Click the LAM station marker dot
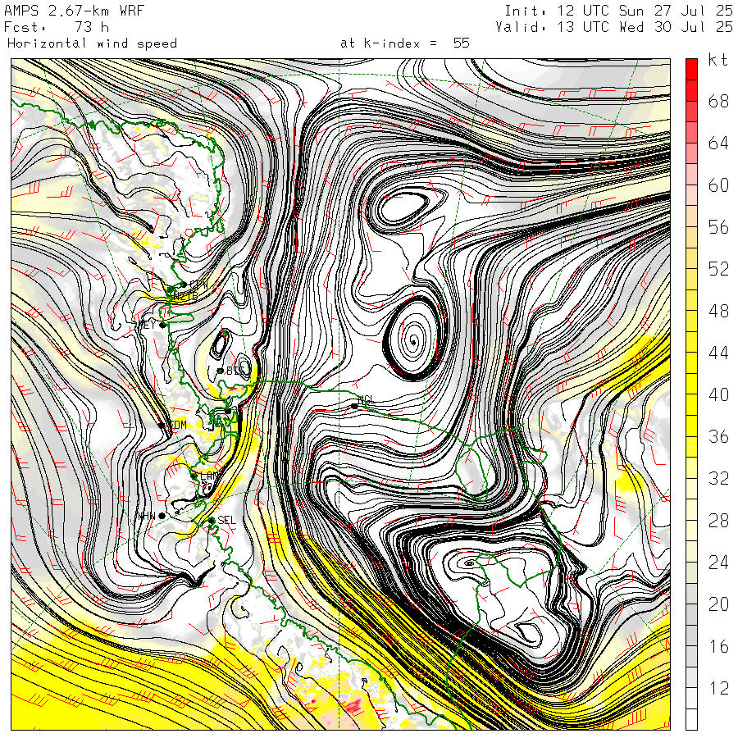The image size is (738, 738). [194, 476]
